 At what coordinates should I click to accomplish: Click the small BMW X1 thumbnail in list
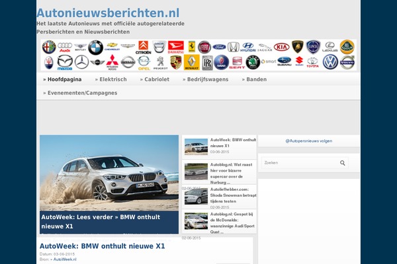tap(196, 147)
